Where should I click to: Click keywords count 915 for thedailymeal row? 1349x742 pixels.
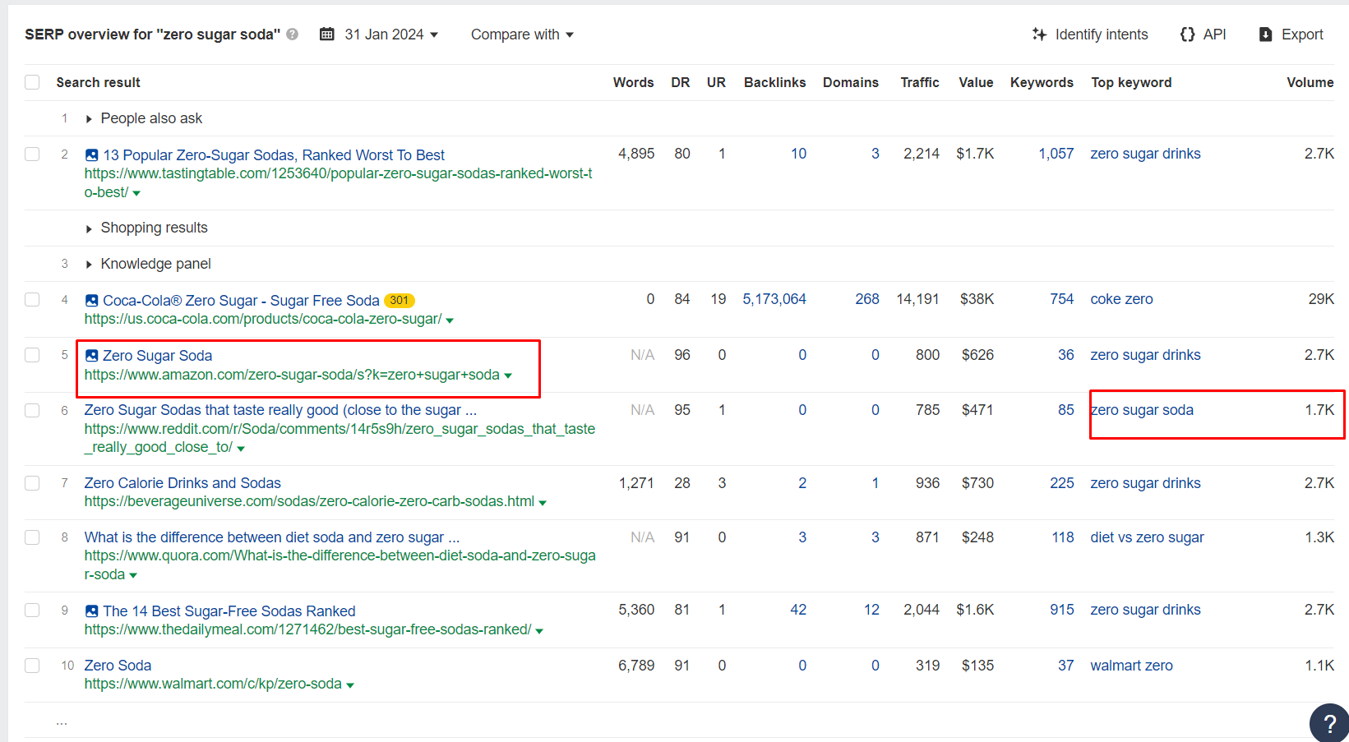pos(1061,610)
